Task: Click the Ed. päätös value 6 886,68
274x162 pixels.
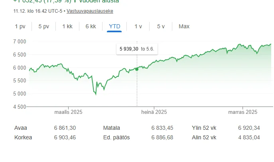Action: [162, 137]
